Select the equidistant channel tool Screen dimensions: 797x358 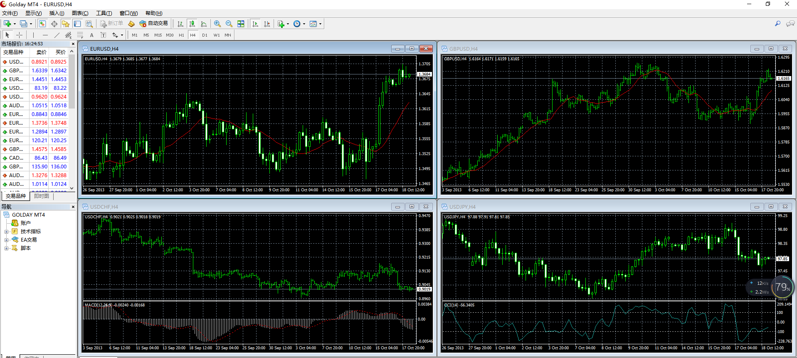[68, 35]
